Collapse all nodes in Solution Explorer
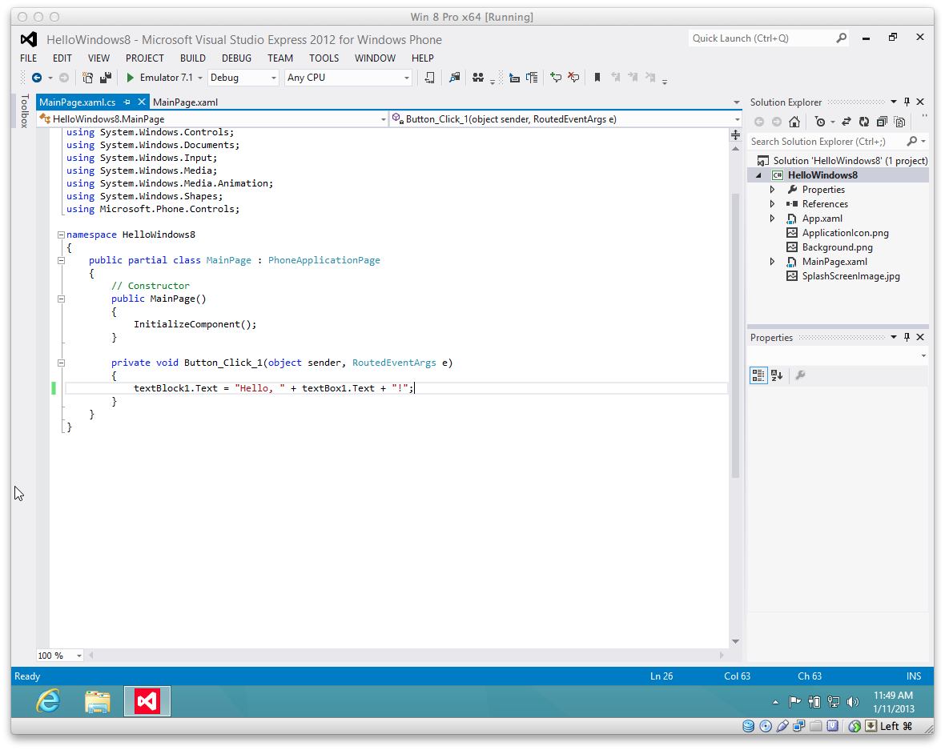945x750 pixels. [882, 122]
